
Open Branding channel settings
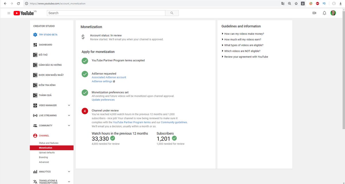coord(43,157)
